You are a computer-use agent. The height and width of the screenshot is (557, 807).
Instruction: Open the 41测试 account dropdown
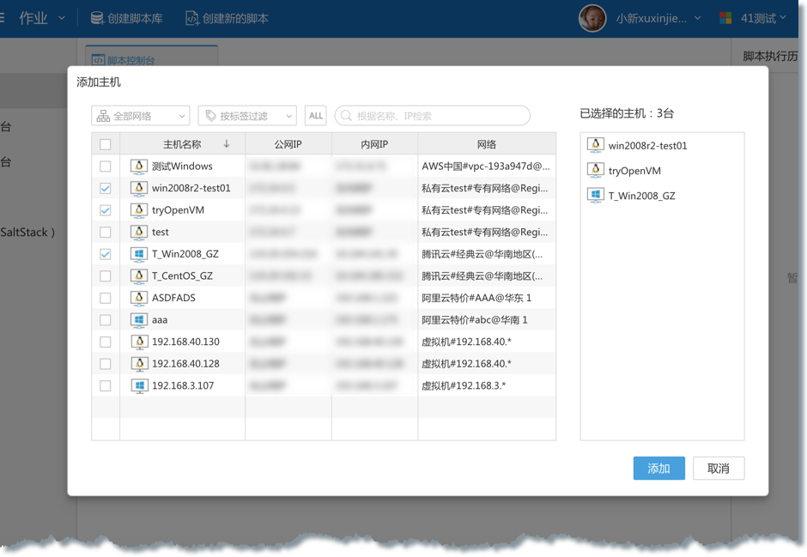753,18
